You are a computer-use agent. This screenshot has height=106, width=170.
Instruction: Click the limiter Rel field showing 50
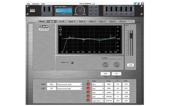pos(116,74)
